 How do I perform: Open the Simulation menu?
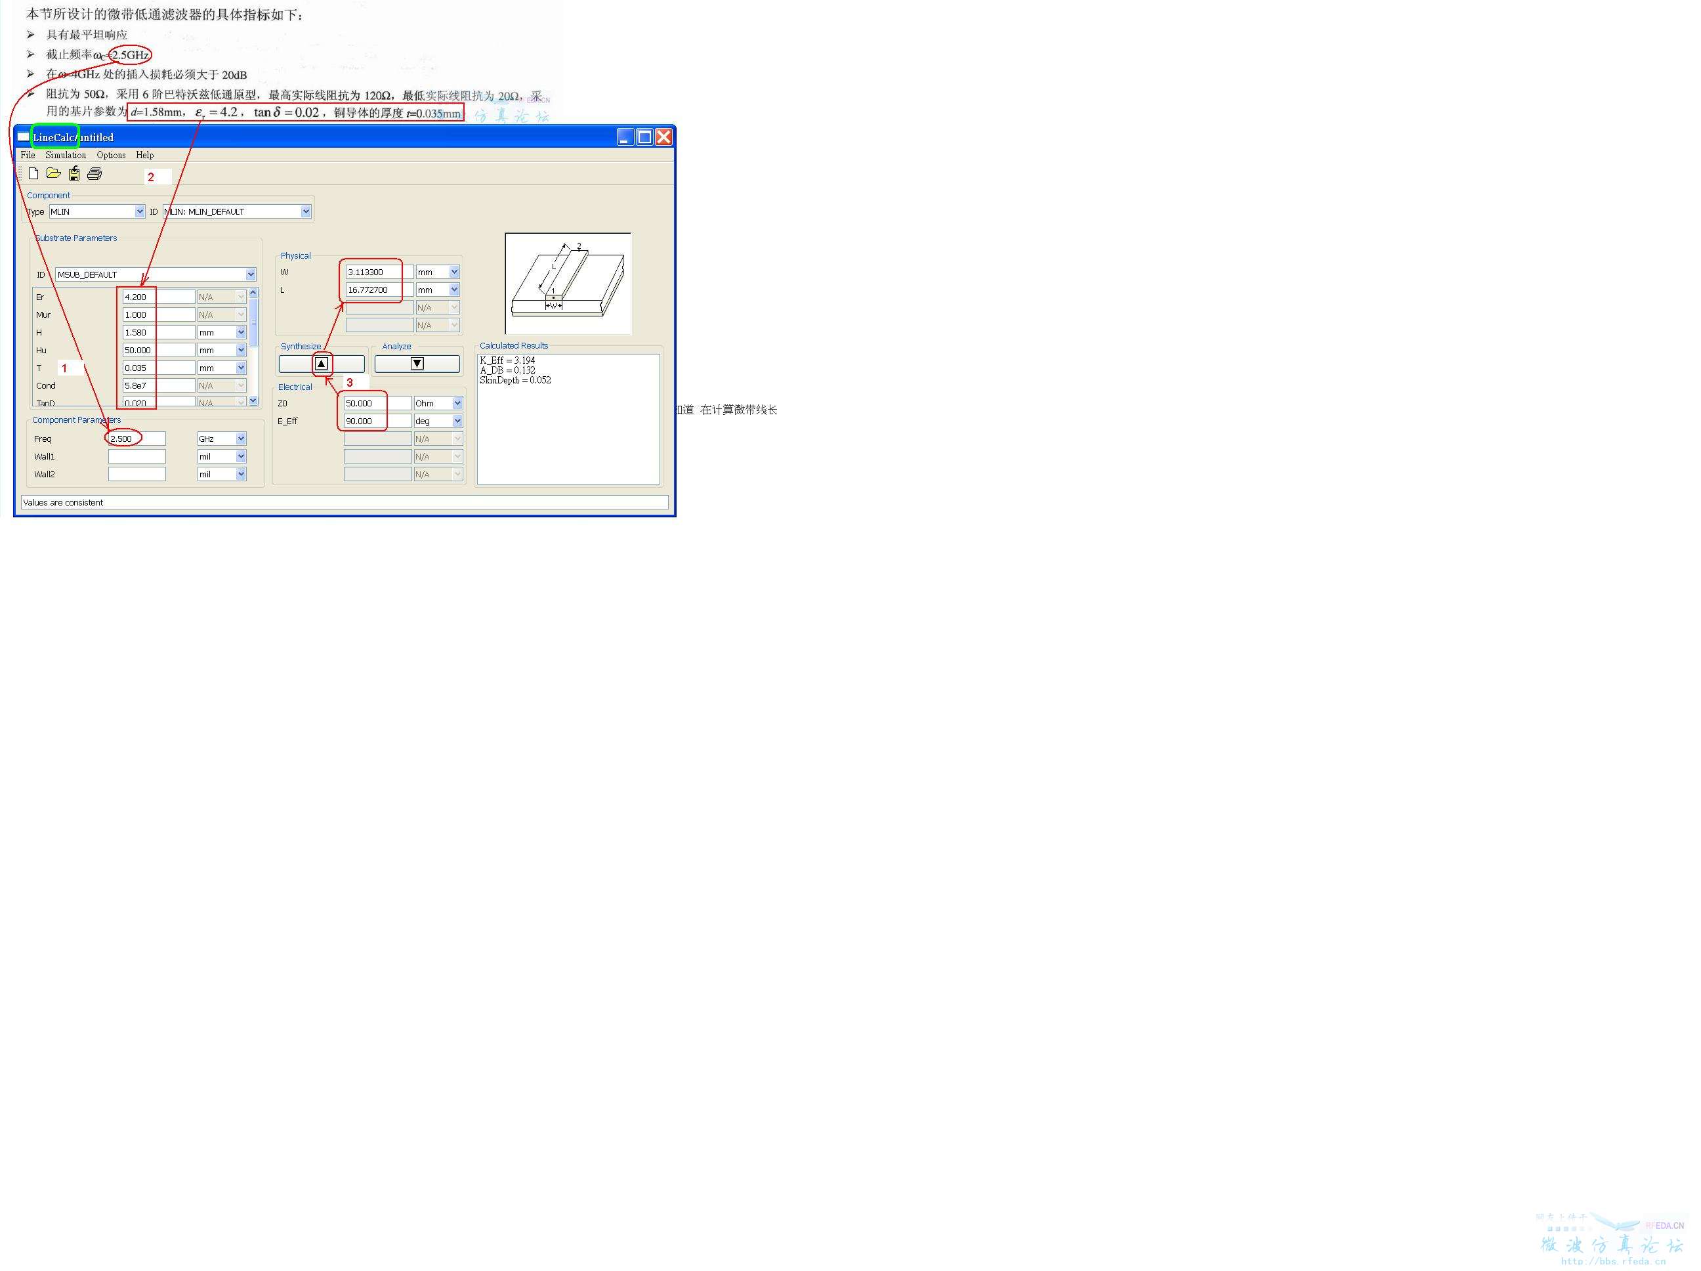coord(66,156)
